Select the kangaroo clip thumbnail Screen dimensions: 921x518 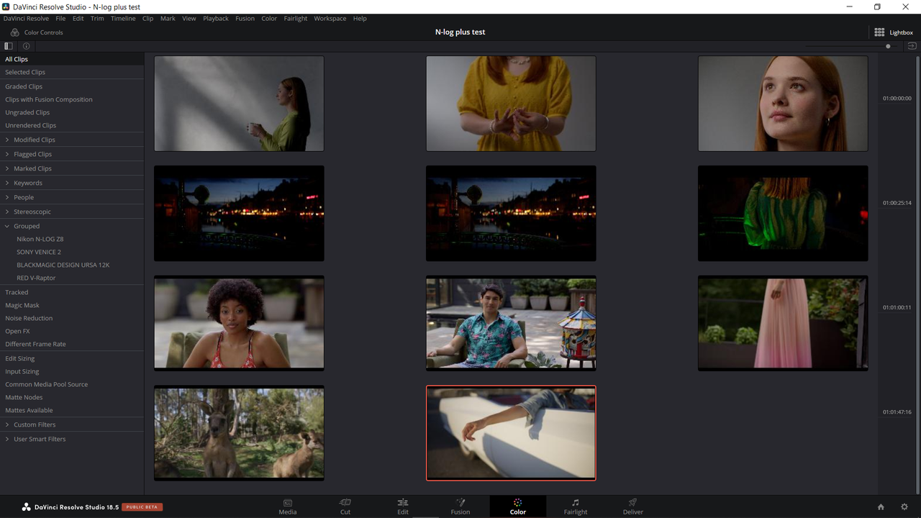point(239,433)
